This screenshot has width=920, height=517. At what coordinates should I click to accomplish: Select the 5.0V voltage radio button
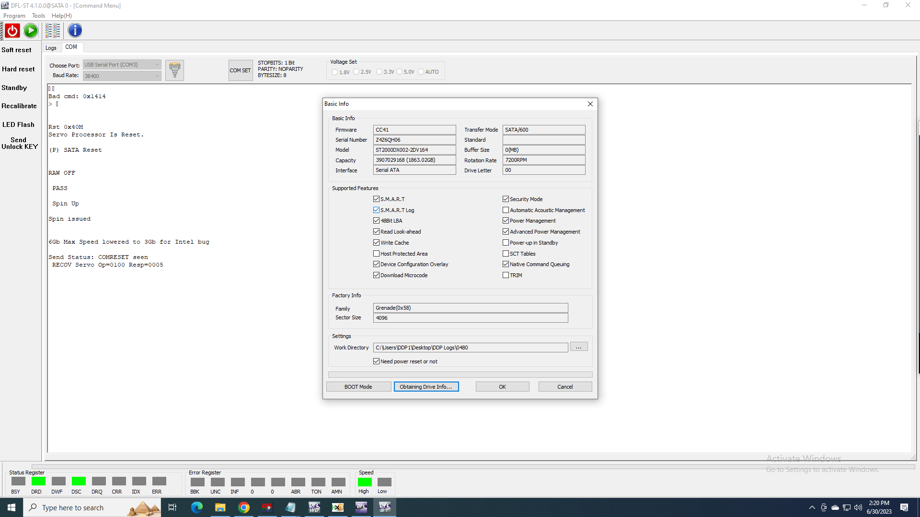[400, 72]
